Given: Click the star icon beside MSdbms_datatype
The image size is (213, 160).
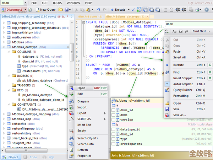Looking at the screenshot, I should point(68,47).
